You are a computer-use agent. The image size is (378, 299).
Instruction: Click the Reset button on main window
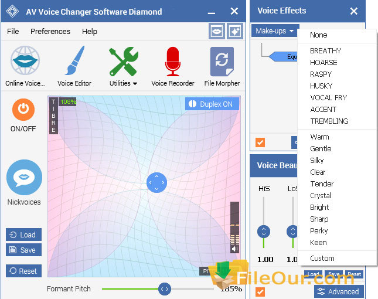click(23, 271)
